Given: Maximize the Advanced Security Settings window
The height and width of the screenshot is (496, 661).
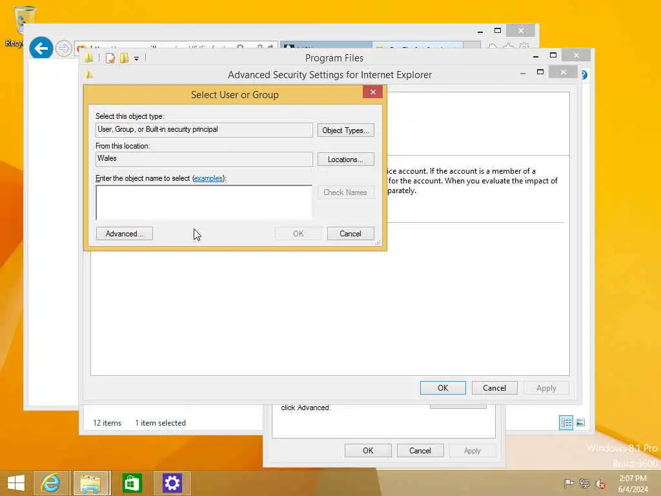Looking at the screenshot, I should [x=540, y=72].
